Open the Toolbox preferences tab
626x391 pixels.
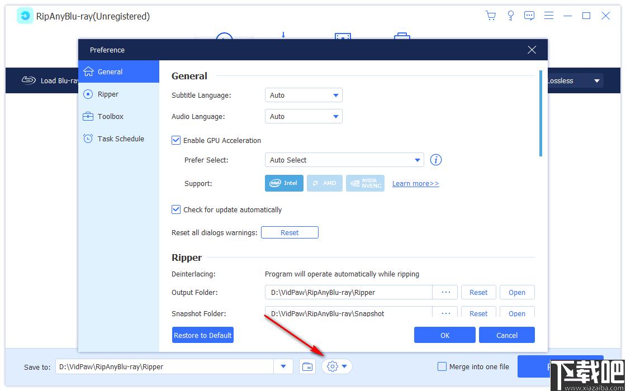[x=119, y=117]
